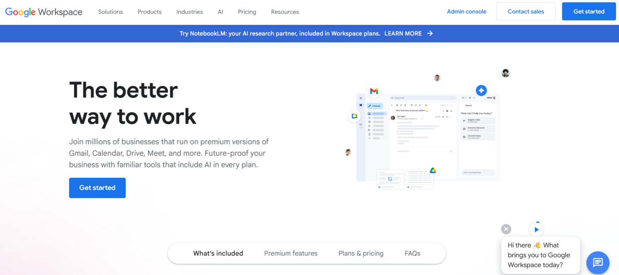Open the live chat via the chat bubble icon
The width and height of the screenshot is (619, 275).
tap(598, 263)
